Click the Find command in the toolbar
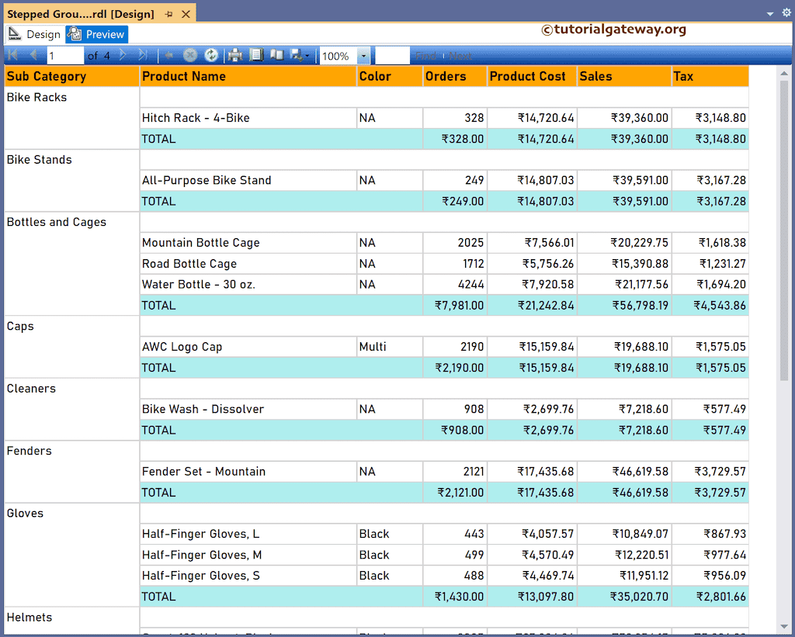Viewport: 795px width, 637px height. [x=425, y=55]
